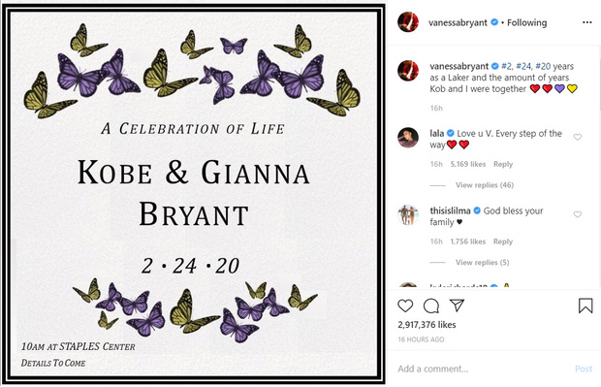601x387 pixels.
Task: Open comment bubble icon under the post
Action: (x=431, y=306)
